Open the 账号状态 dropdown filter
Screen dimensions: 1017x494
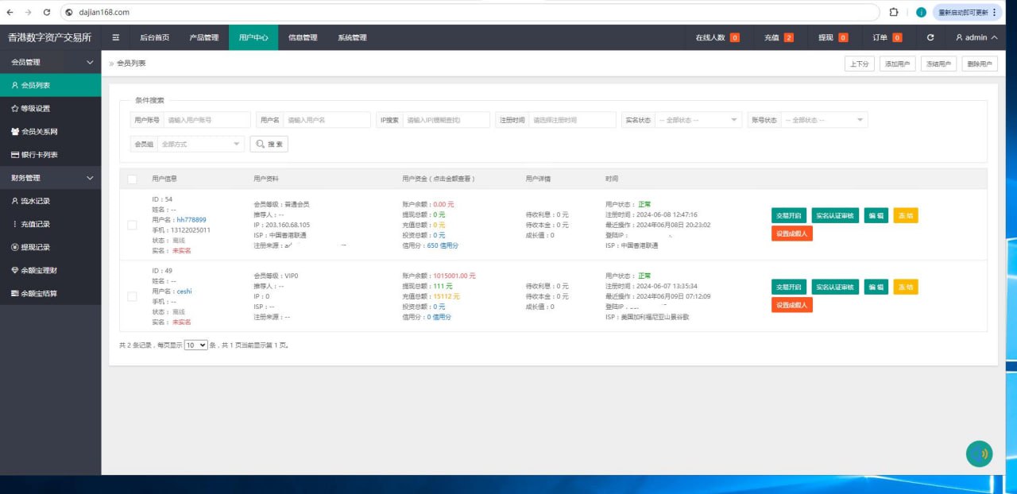click(x=824, y=120)
